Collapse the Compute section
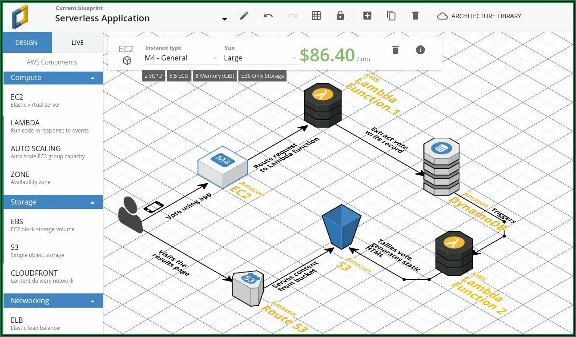576x337 pixels. point(53,77)
